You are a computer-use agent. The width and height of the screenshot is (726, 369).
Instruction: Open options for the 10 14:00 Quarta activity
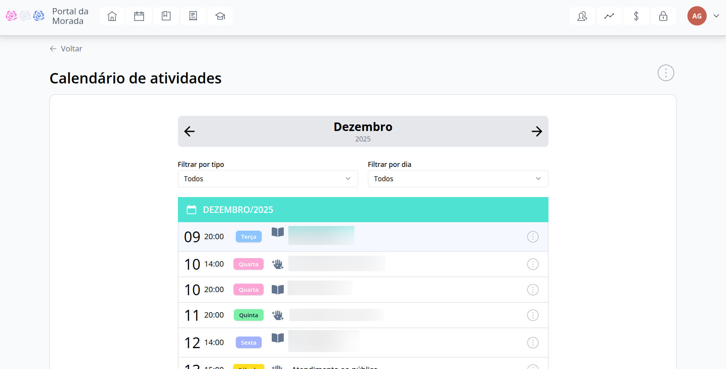pyautogui.click(x=533, y=264)
